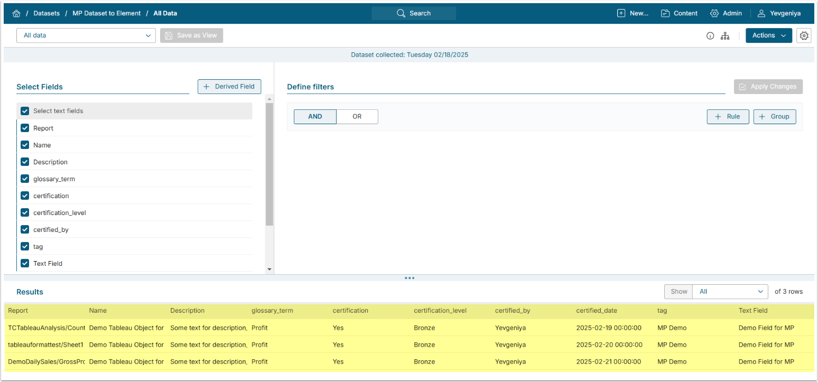Click the home icon in breadcrumb
818x382 pixels.
[16, 13]
